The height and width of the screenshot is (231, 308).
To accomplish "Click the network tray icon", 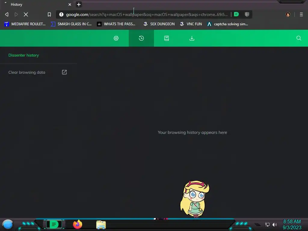I will [267, 224].
